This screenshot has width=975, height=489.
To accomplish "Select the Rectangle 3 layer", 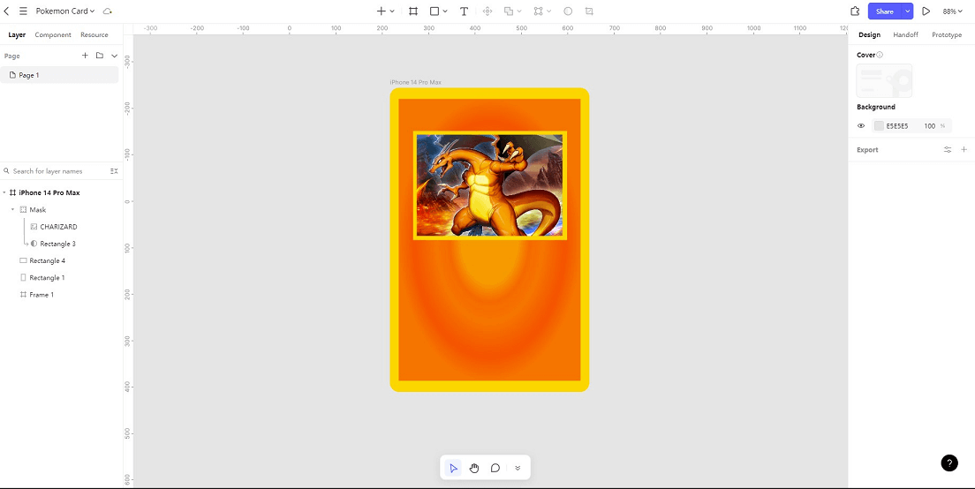I will (x=57, y=244).
